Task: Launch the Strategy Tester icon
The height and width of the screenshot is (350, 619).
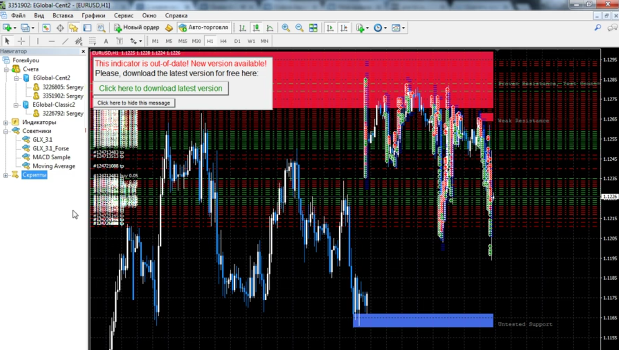Action: (101, 28)
